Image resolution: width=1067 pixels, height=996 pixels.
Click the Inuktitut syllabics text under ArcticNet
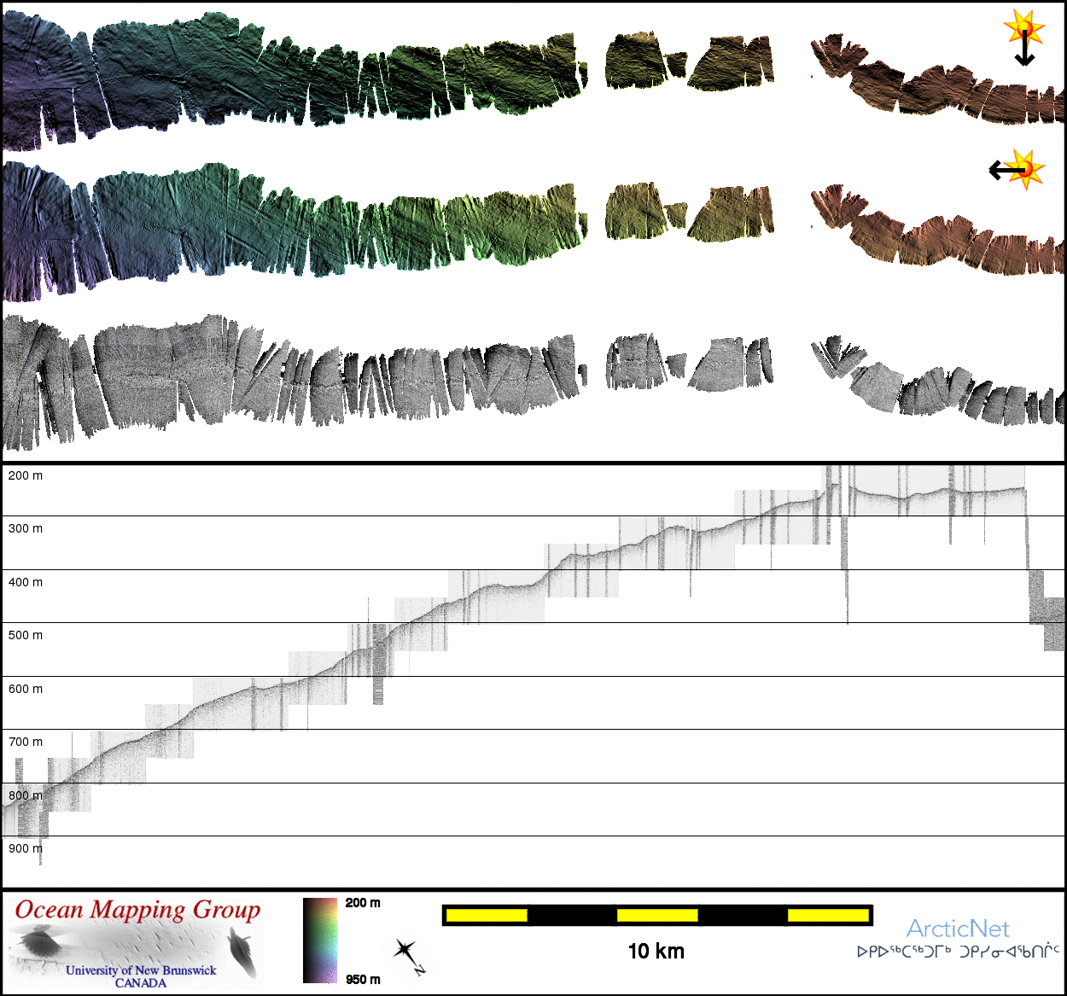coord(958,952)
